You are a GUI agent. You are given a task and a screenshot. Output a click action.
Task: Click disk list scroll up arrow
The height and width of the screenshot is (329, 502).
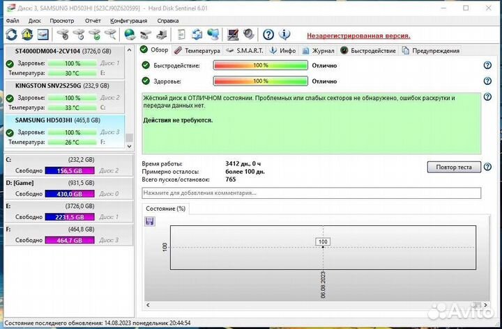click(x=129, y=50)
